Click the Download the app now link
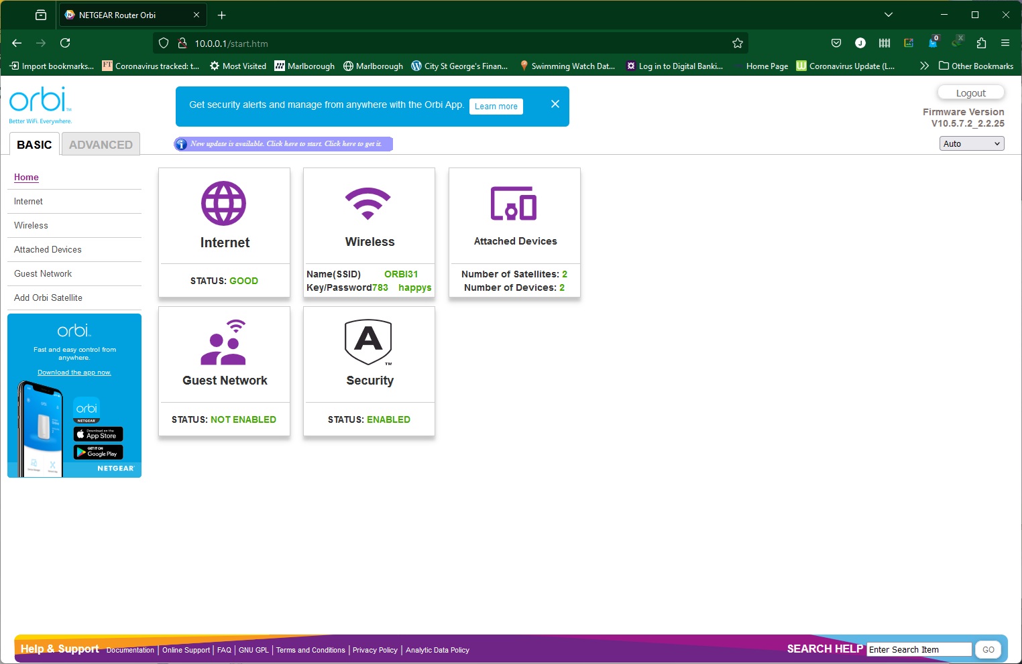This screenshot has height=664, width=1022. [x=74, y=373]
